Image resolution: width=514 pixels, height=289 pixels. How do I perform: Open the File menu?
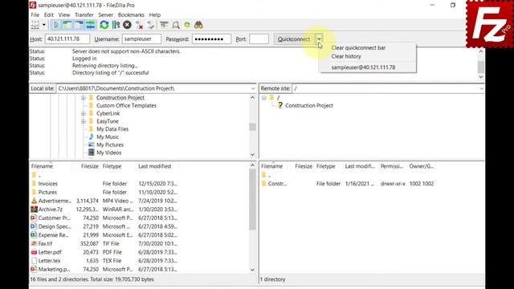35,14
